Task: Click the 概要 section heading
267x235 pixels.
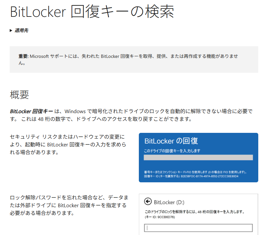Action: pyautogui.click(x=19, y=95)
